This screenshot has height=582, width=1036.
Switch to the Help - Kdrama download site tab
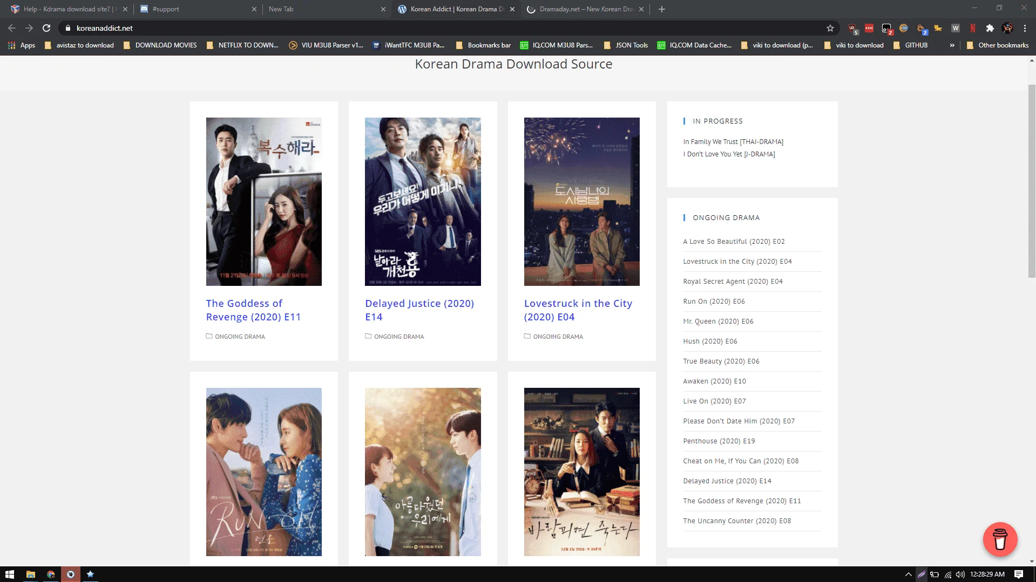coord(70,9)
